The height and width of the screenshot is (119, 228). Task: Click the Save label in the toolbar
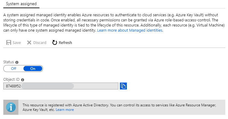click(x=17, y=42)
